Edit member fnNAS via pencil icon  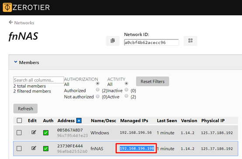[x=34, y=148]
